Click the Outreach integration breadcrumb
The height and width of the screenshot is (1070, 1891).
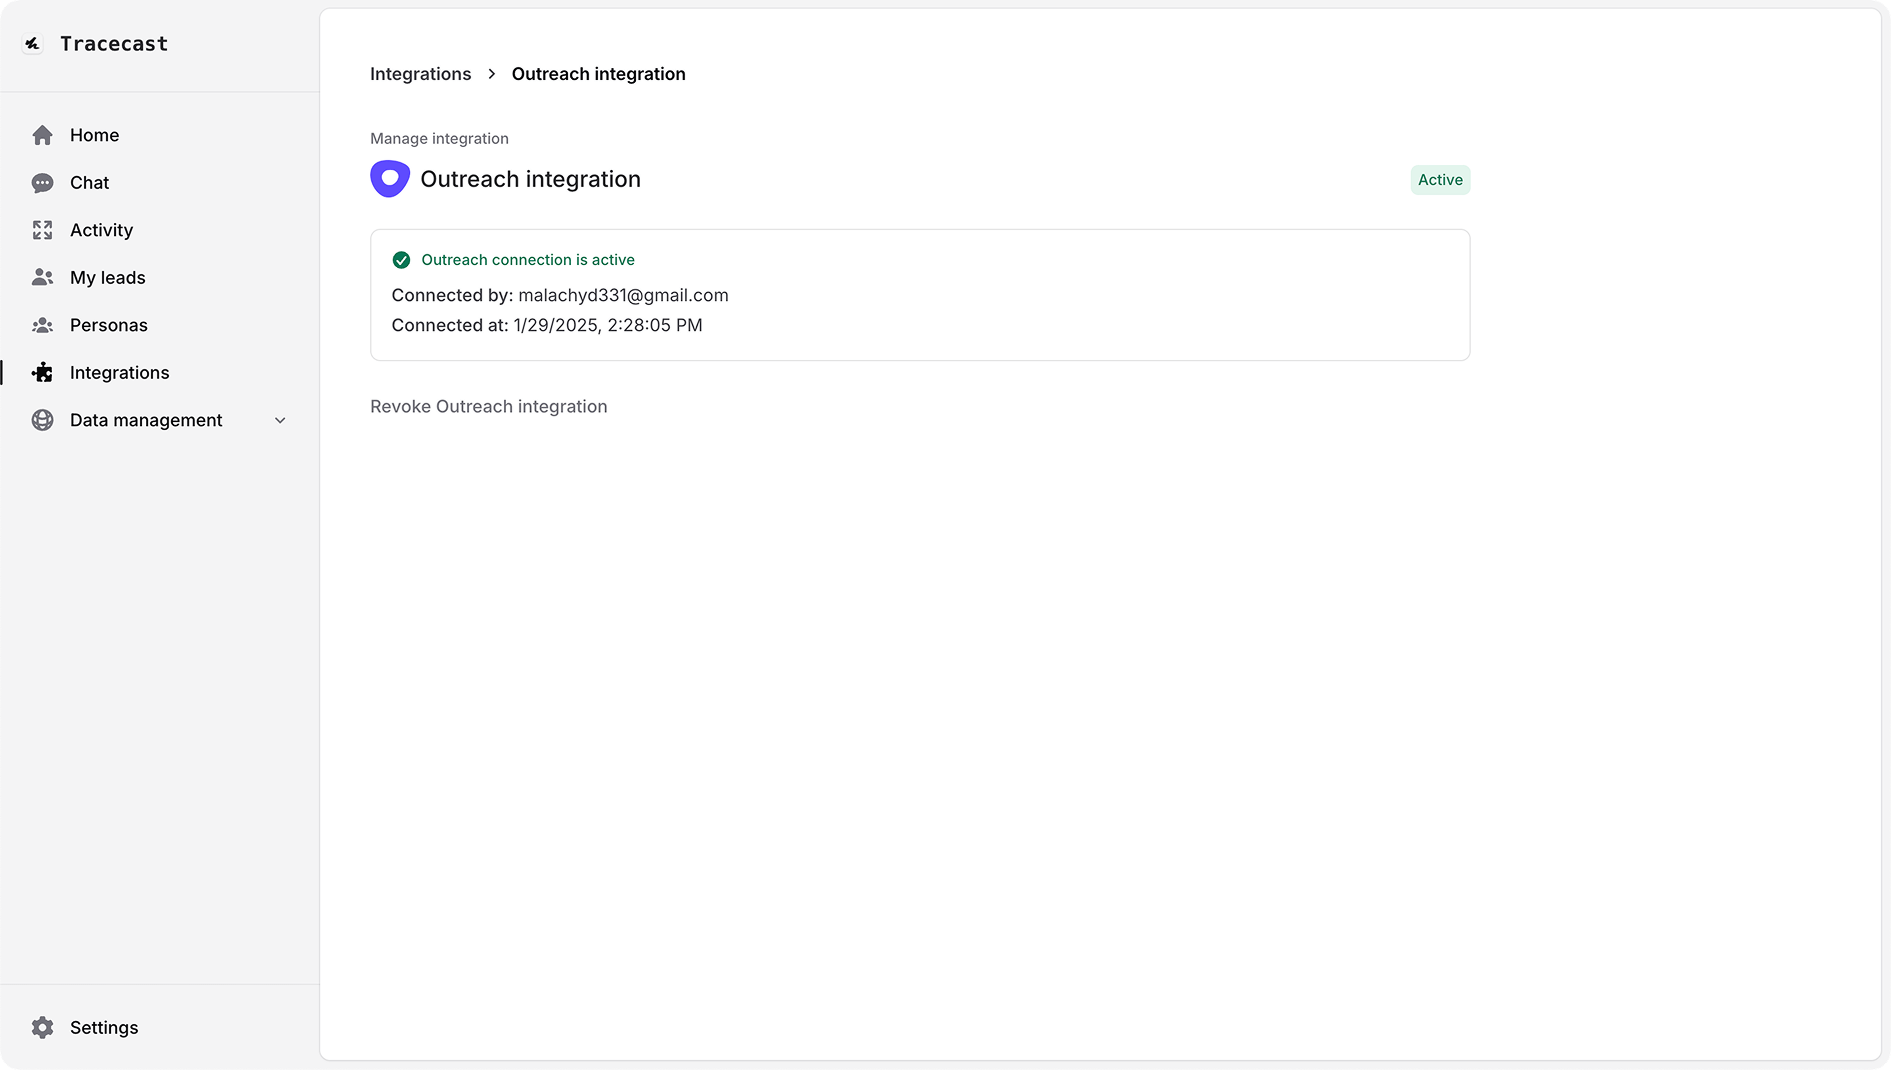click(598, 74)
